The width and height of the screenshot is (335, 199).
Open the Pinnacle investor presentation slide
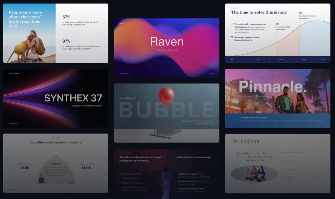click(278, 98)
